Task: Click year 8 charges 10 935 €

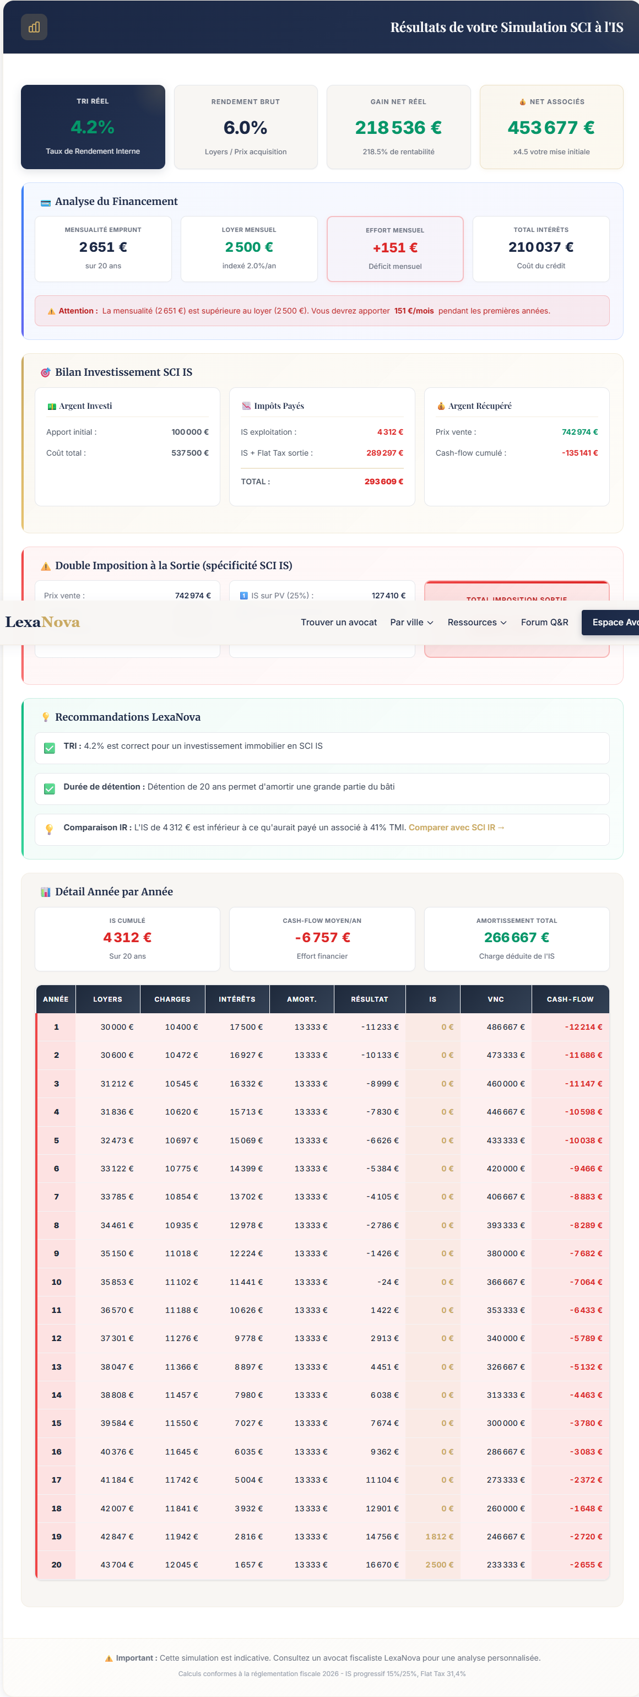Action: (182, 1225)
